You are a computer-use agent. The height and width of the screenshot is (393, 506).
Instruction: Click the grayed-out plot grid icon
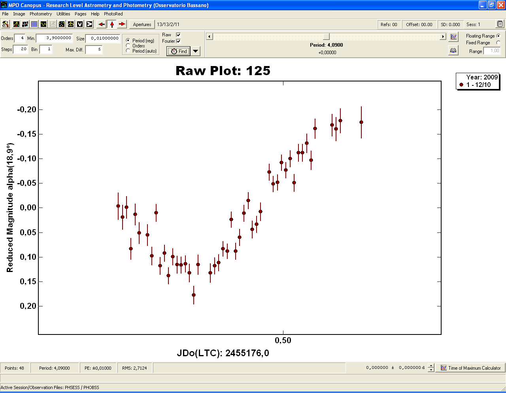click(x=53, y=24)
